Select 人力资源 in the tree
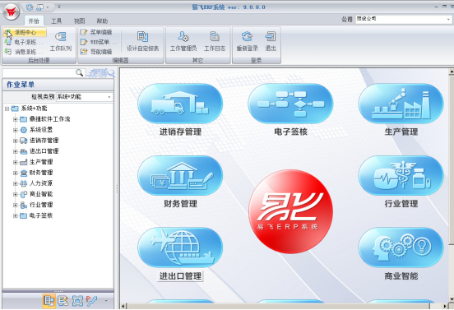Viewport: 454px width, 310px height. [x=41, y=183]
